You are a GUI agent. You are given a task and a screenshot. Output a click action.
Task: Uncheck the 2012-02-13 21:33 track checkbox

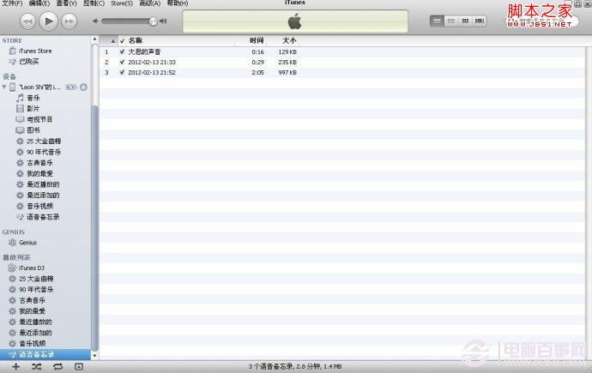(x=122, y=62)
